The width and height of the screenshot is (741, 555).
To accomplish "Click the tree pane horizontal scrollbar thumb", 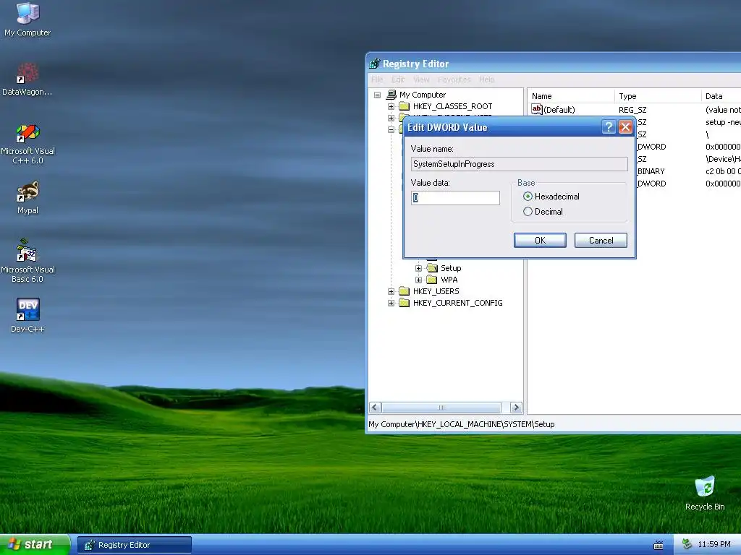I will tap(441, 408).
